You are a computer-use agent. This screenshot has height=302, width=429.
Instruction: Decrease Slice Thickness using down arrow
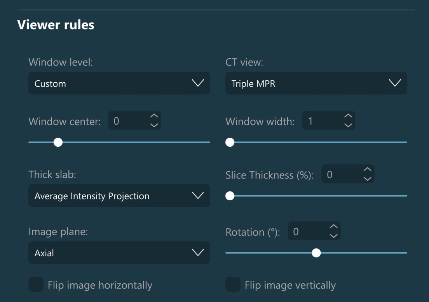point(367,179)
